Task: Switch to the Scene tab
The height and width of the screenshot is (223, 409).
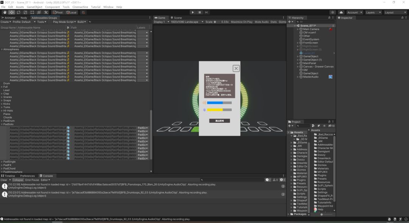Action: [x=176, y=18]
